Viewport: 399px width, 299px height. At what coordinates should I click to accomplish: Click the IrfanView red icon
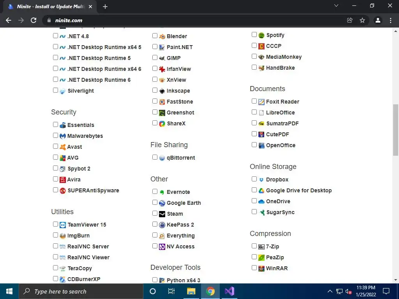click(x=162, y=69)
